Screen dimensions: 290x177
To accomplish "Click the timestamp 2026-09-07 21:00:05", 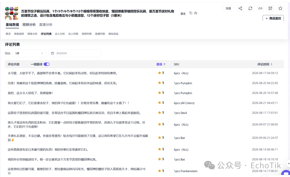I will pyautogui.click(x=265, y=124).
